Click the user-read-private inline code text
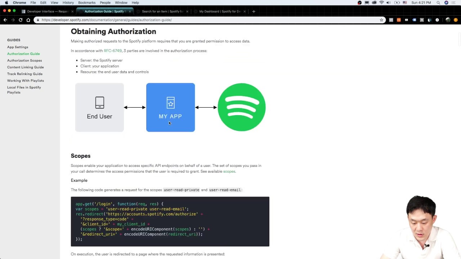 coord(182,190)
